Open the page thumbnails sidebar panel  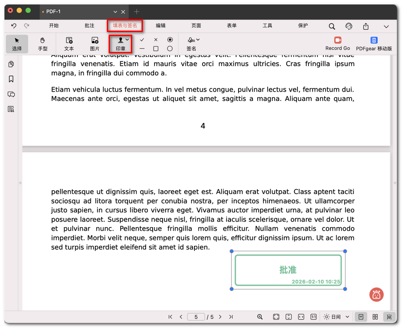(x=11, y=64)
